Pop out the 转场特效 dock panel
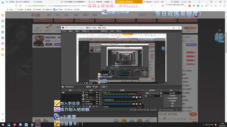 (x=161, y=90)
